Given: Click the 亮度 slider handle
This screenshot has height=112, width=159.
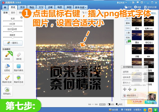Looking at the screenshot, I should (13, 21).
